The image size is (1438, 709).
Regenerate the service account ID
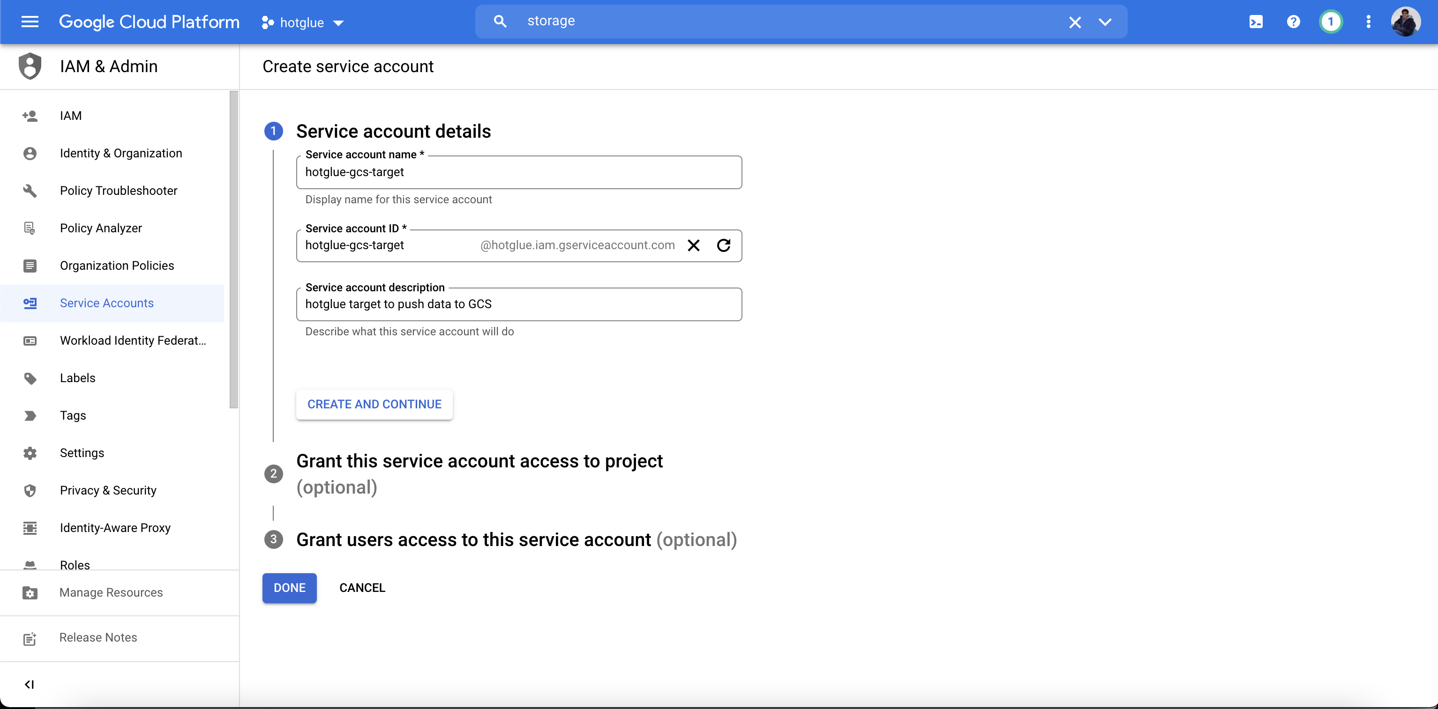pos(724,245)
